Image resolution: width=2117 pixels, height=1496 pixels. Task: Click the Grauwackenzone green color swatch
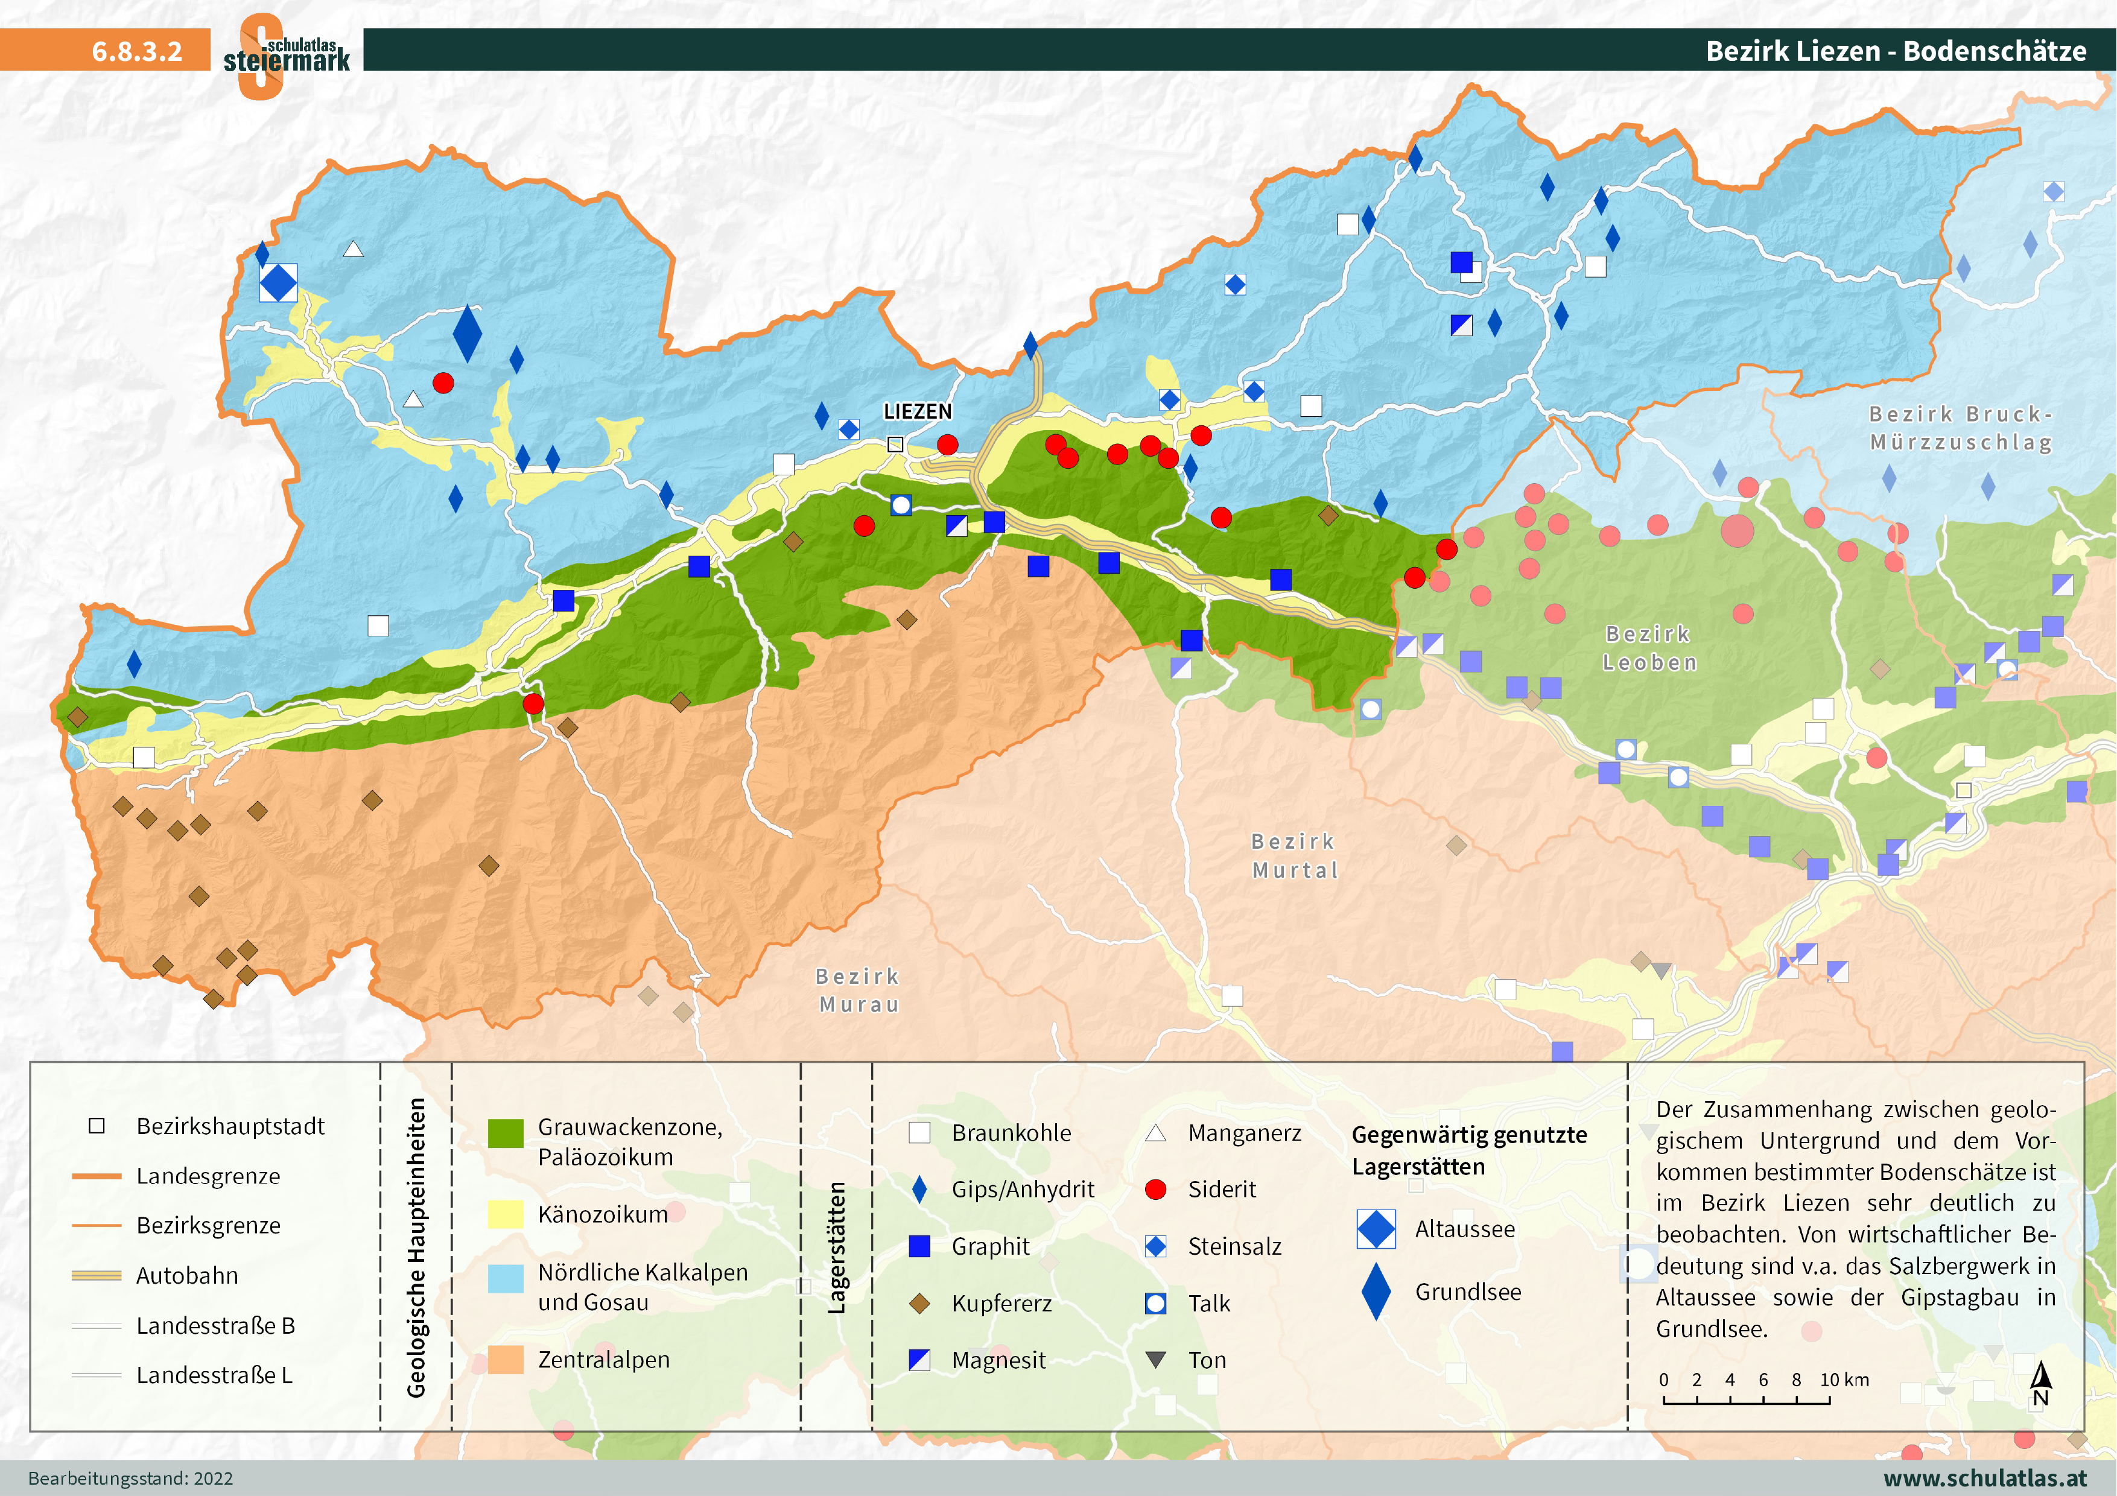(x=506, y=1133)
